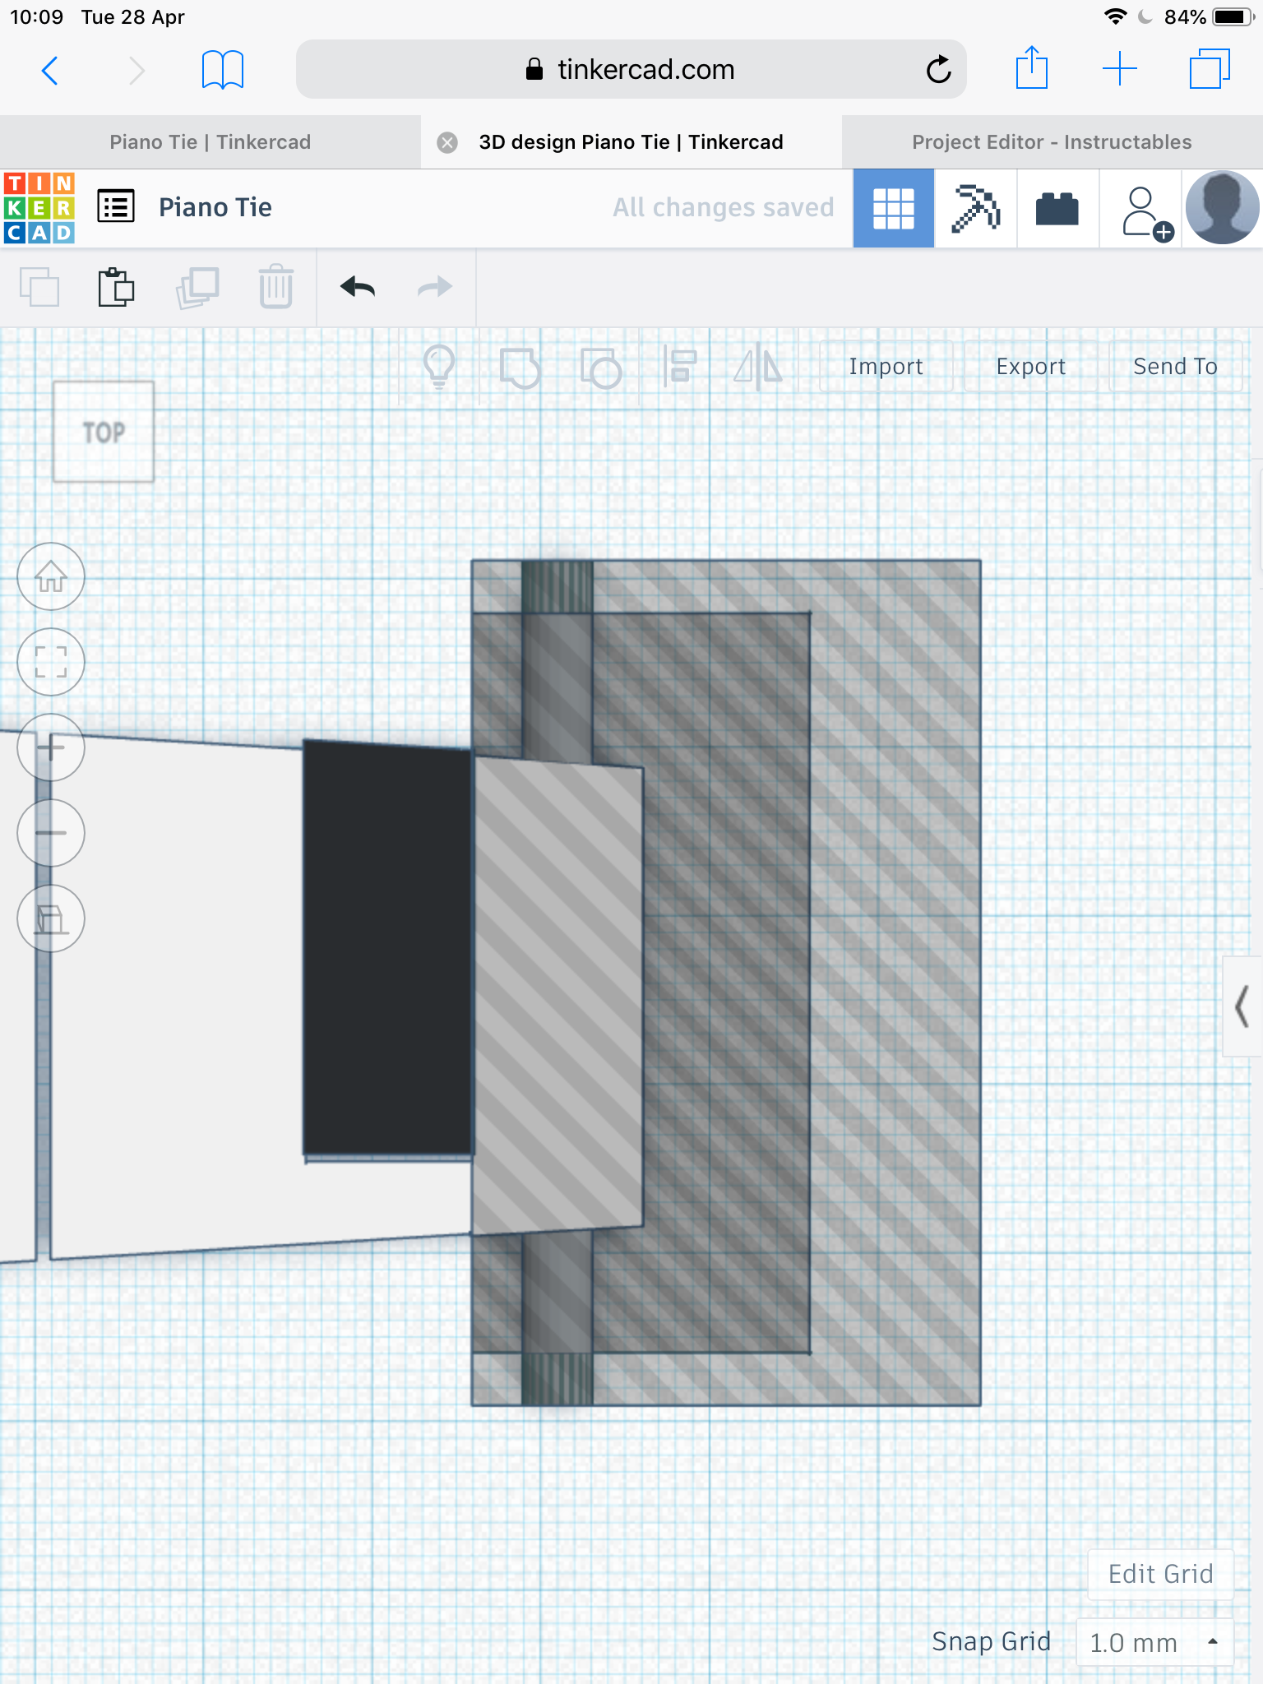Viewport: 1263px width, 1684px height.
Task: Open the Blocks pickaxe mode
Action: click(x=975, y=208)
